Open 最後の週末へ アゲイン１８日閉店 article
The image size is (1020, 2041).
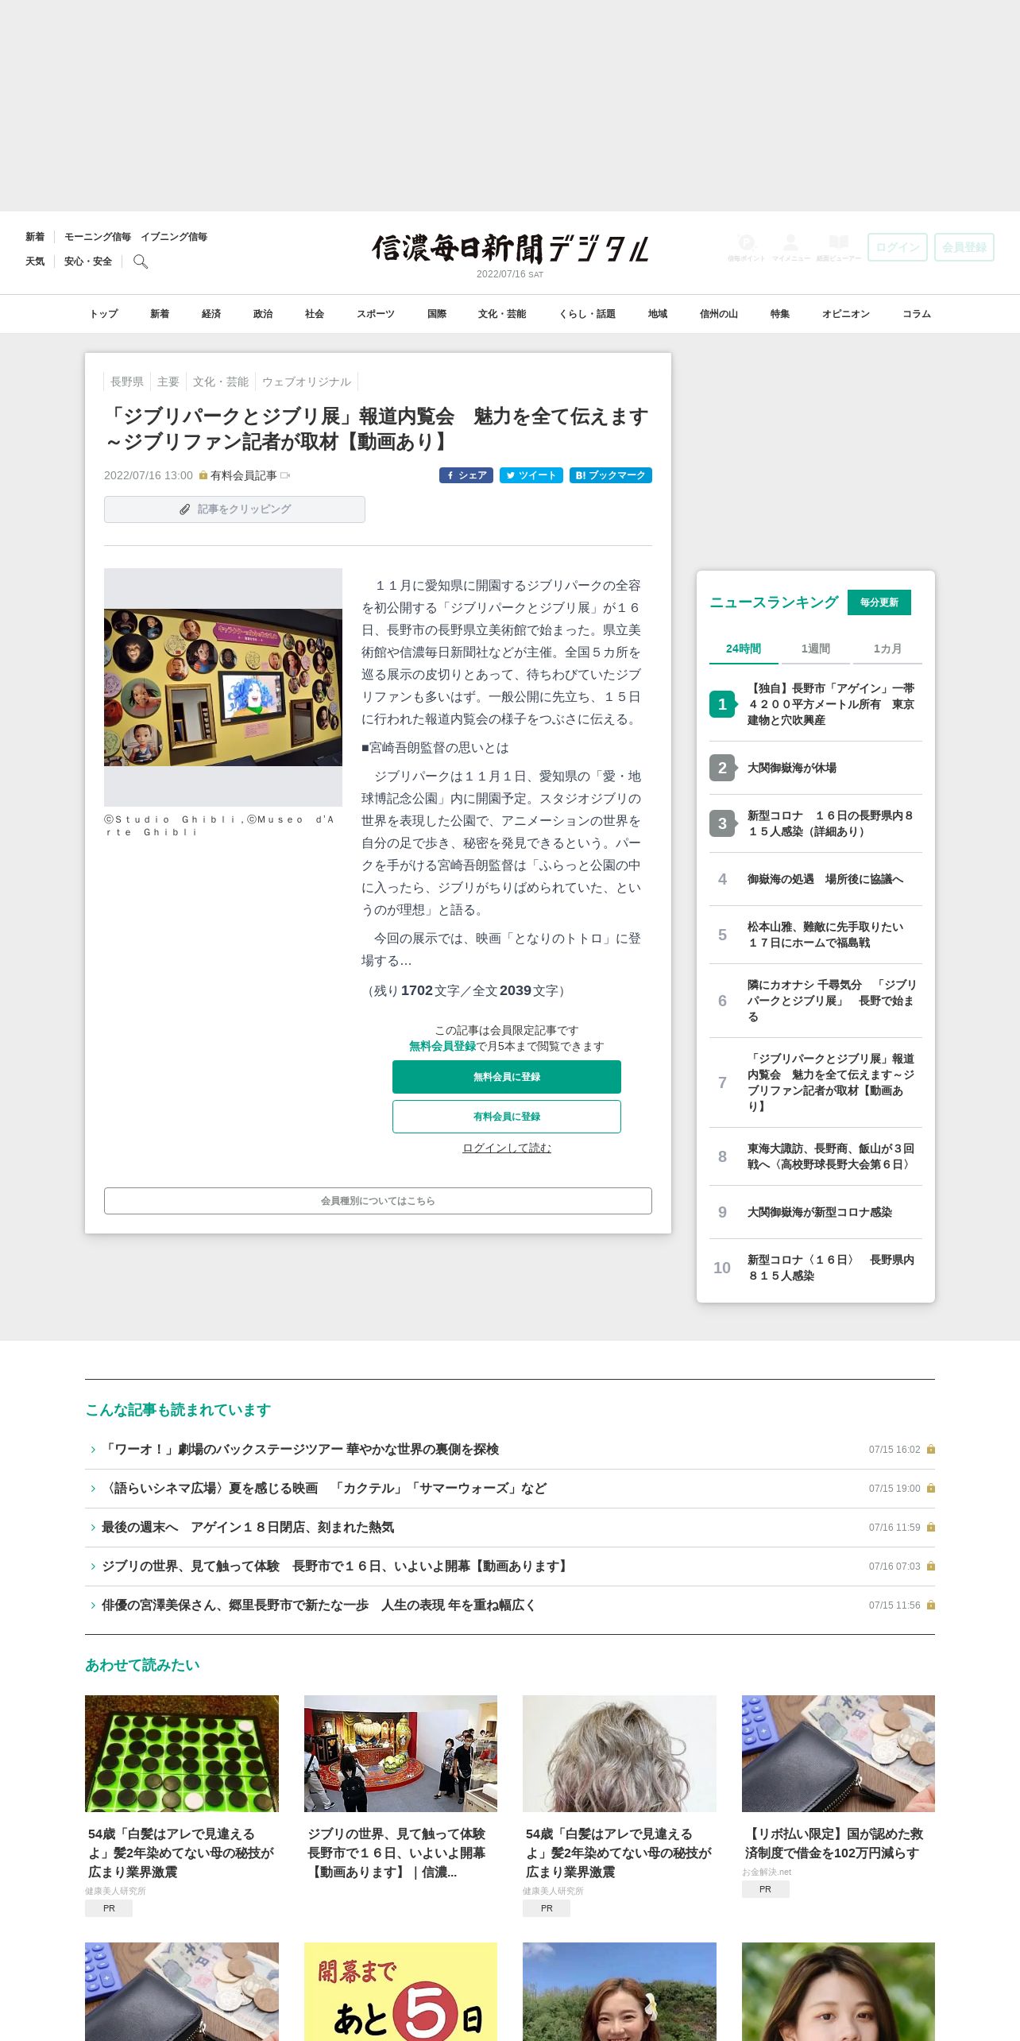point(248,1528)
